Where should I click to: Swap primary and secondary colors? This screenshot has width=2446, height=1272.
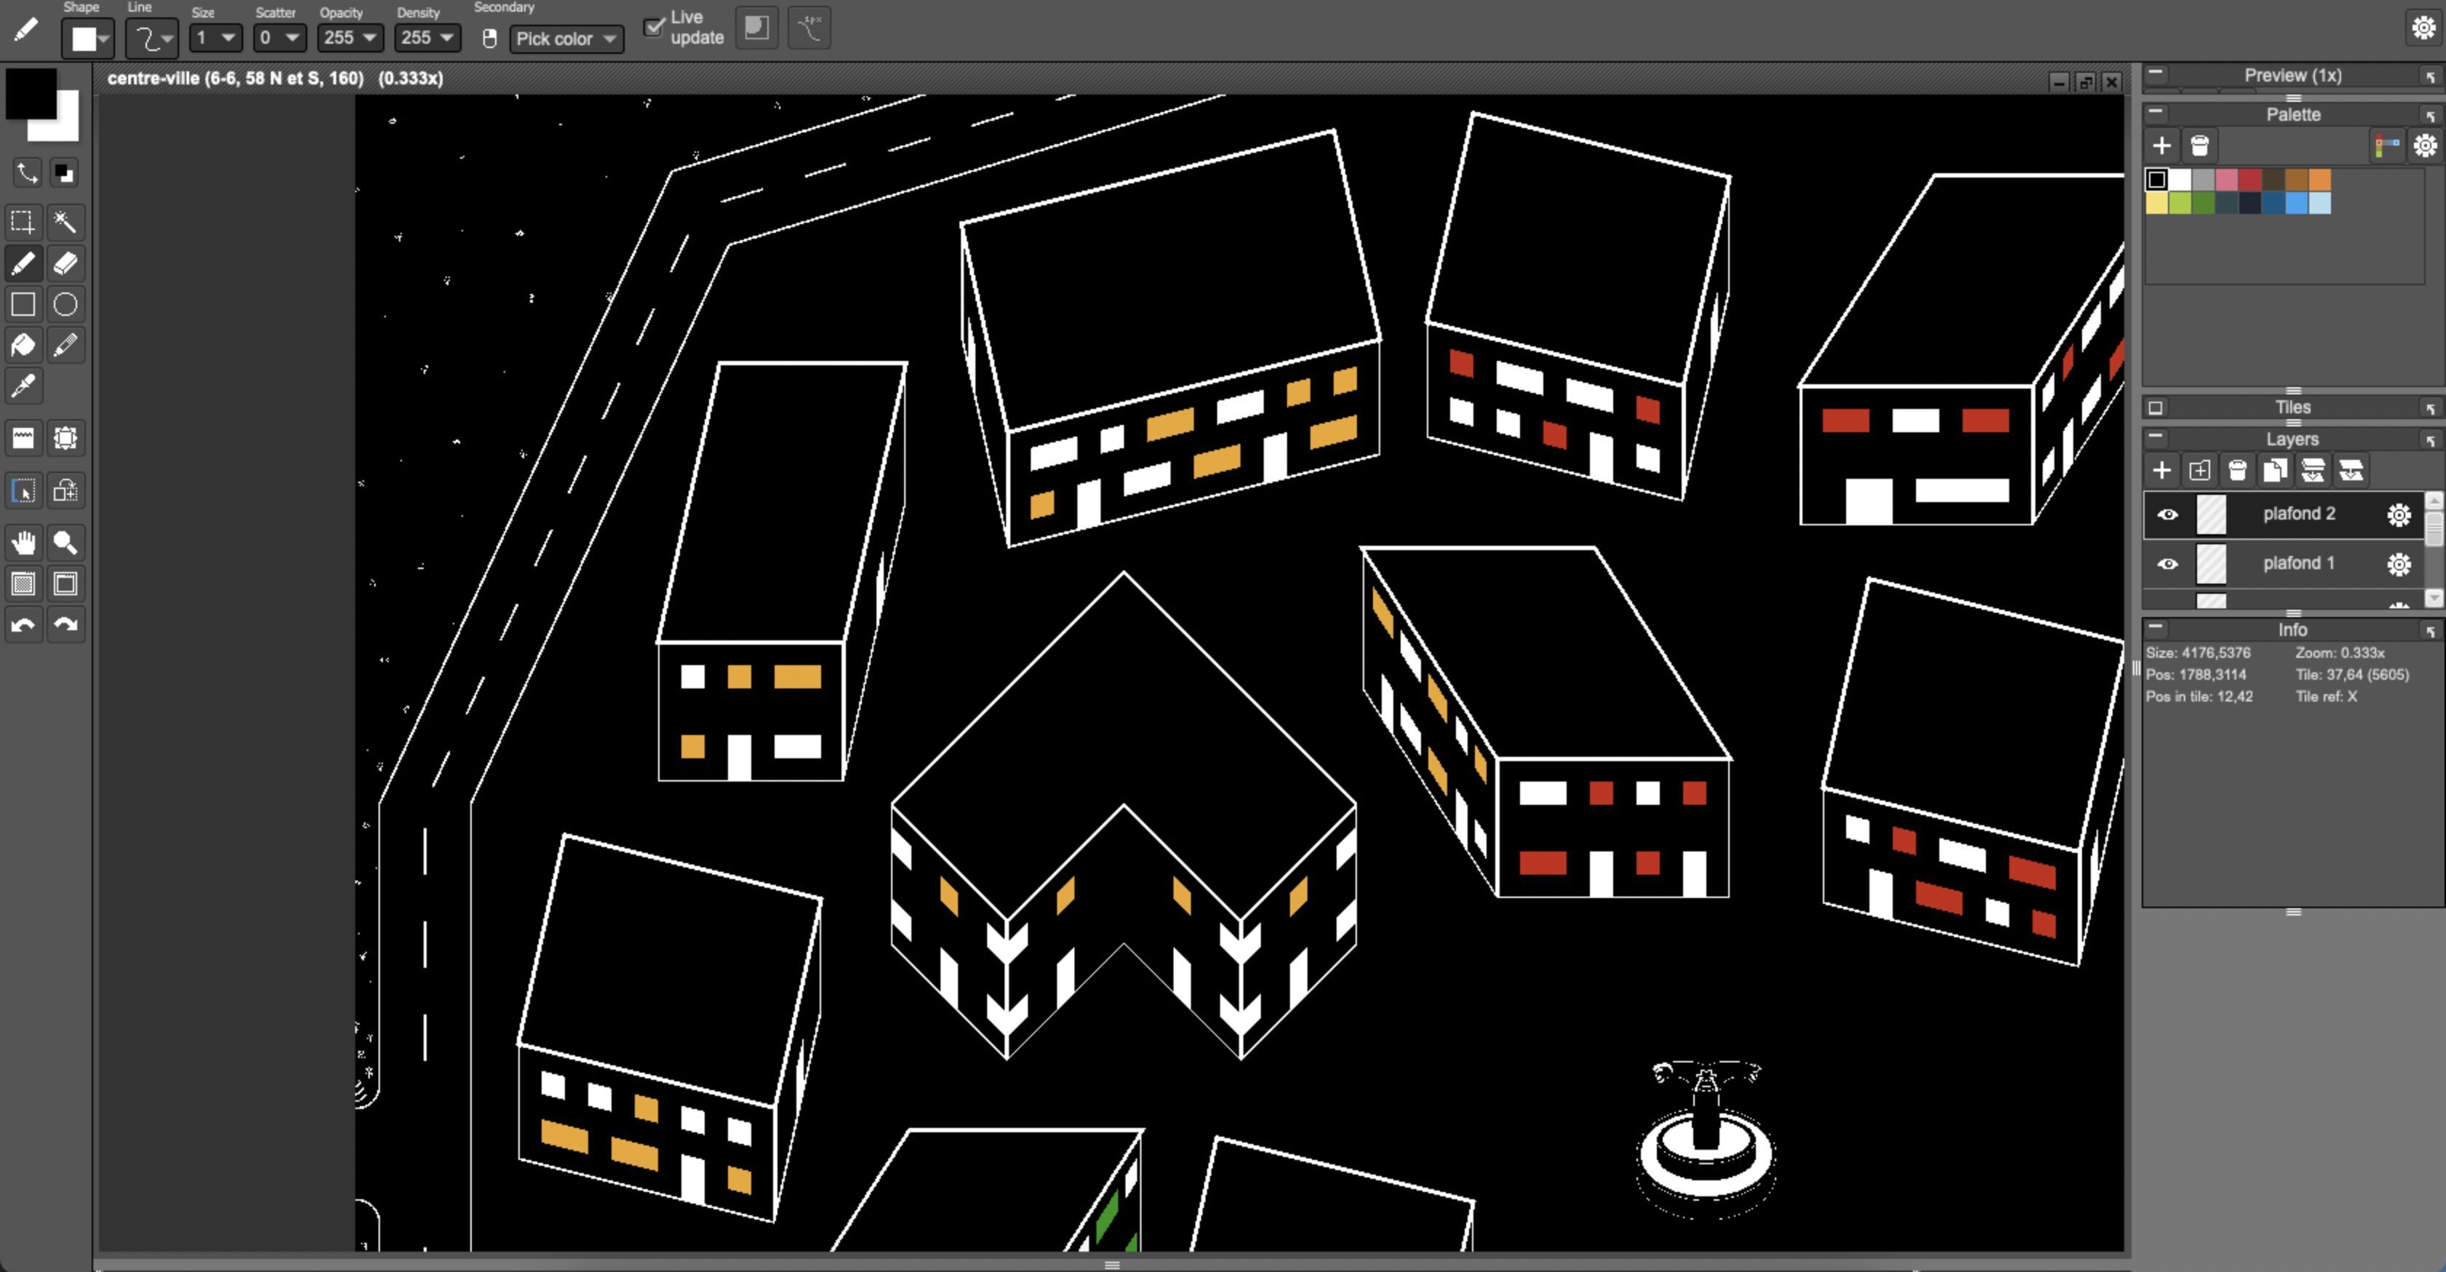[x=27, y=172]
